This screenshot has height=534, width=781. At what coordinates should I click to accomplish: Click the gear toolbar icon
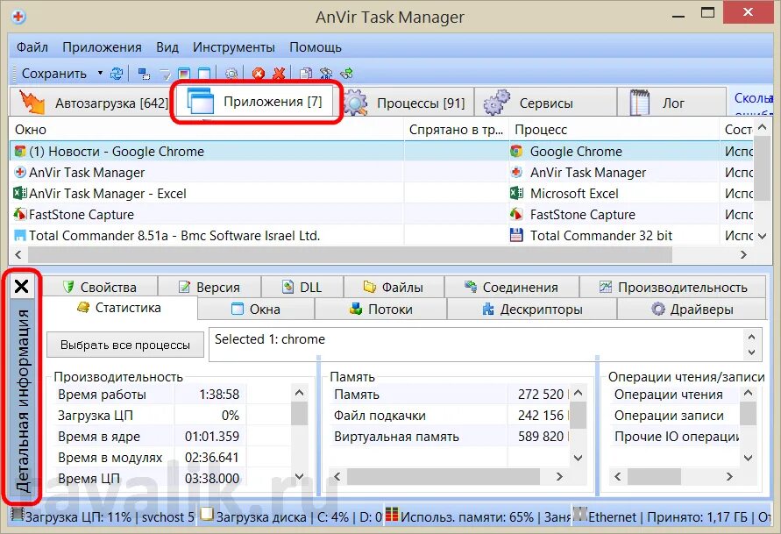tap(231, 75)
